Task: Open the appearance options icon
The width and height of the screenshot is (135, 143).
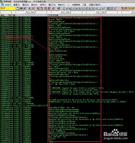Action: (111, 8)
